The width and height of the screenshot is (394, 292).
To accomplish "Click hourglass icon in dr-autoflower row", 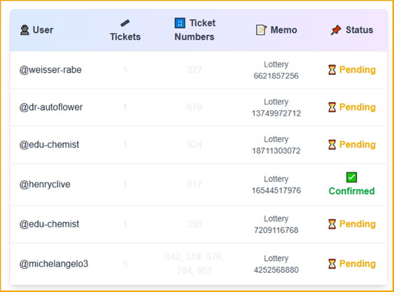I will pyautogui.click(x=332, y=108).
